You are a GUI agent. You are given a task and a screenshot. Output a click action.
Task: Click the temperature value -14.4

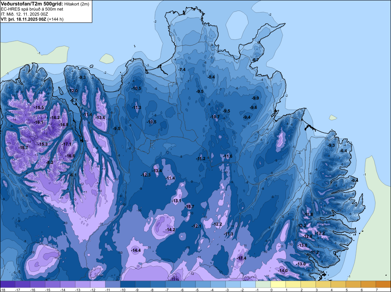136,250
